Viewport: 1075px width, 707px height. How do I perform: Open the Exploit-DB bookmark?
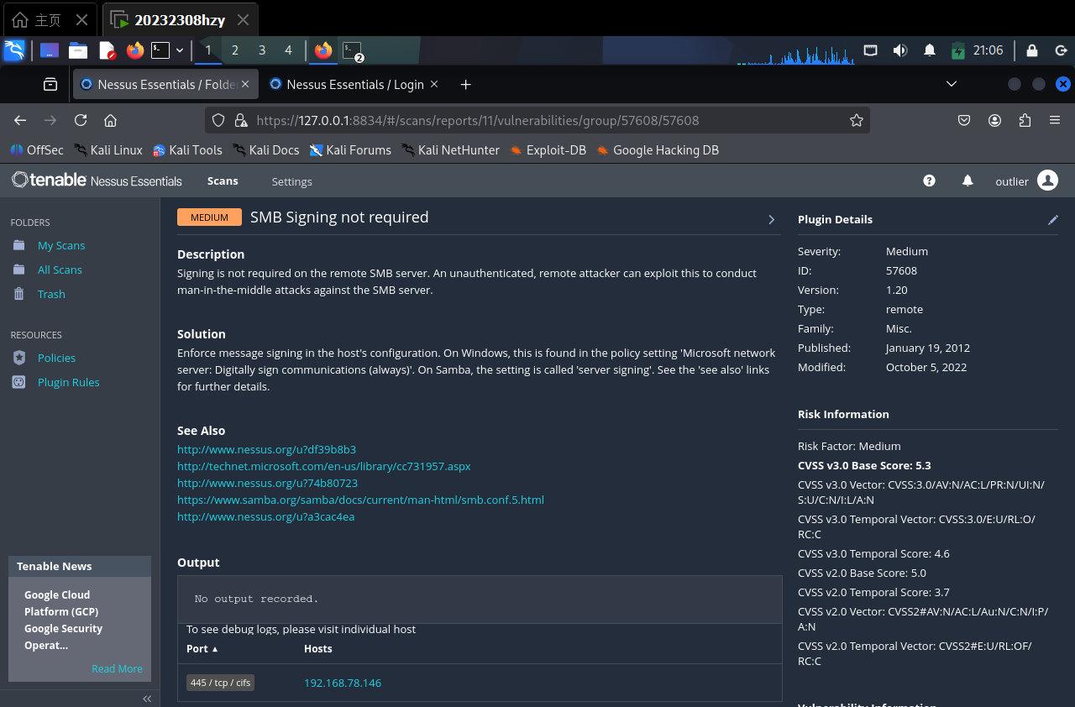point(548,150)
